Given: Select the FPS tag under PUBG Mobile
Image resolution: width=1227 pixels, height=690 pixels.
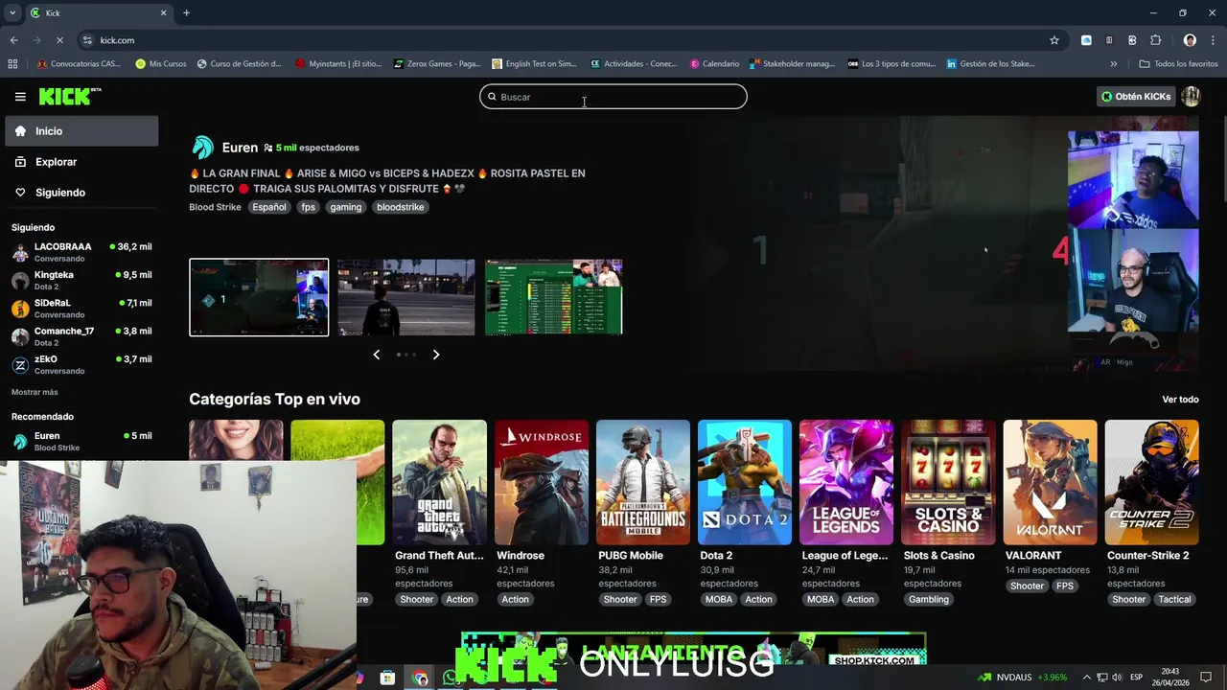Looking at the screenshot, I should 658,599.
